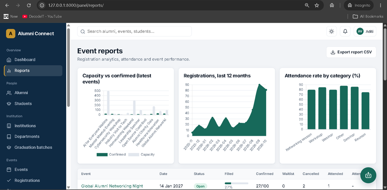The width and height of the screenshot is (387, 190).
Task: Open the Chrome three-dot menu
Action: tap(381, 5)
